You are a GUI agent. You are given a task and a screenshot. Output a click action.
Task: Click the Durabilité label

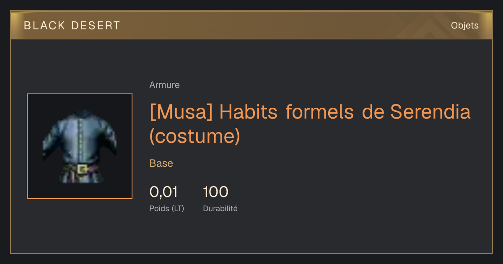pyautogui.click(x=220, y=209)
